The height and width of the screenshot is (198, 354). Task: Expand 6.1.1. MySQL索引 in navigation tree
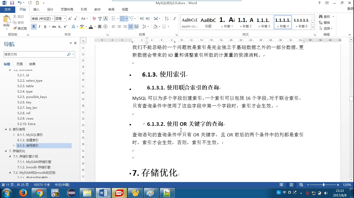tap(14, 135)
